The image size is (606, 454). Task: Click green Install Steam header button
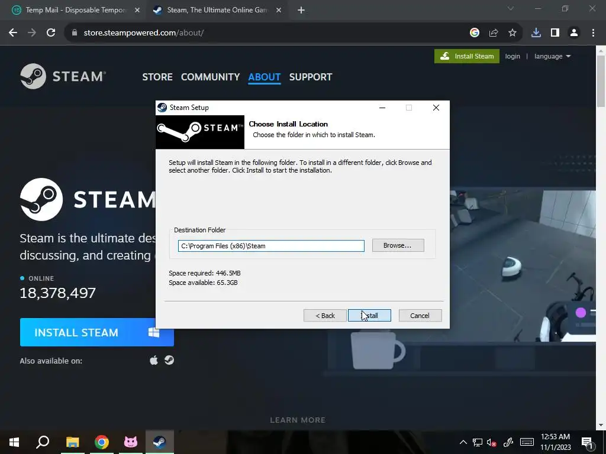point(467,56)
